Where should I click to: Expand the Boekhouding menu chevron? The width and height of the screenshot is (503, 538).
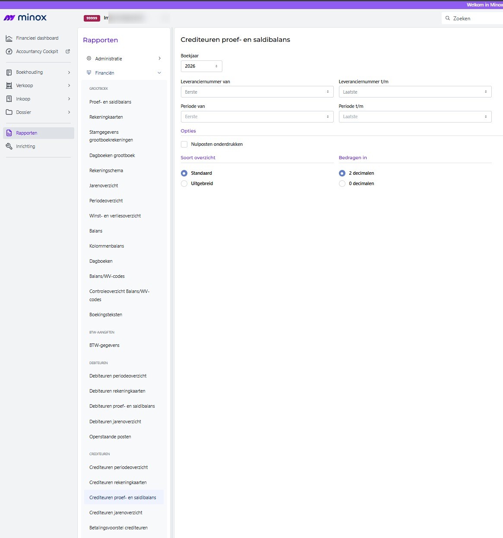point(69,72)
